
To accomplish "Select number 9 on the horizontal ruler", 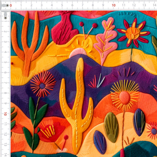I will 103,5.
